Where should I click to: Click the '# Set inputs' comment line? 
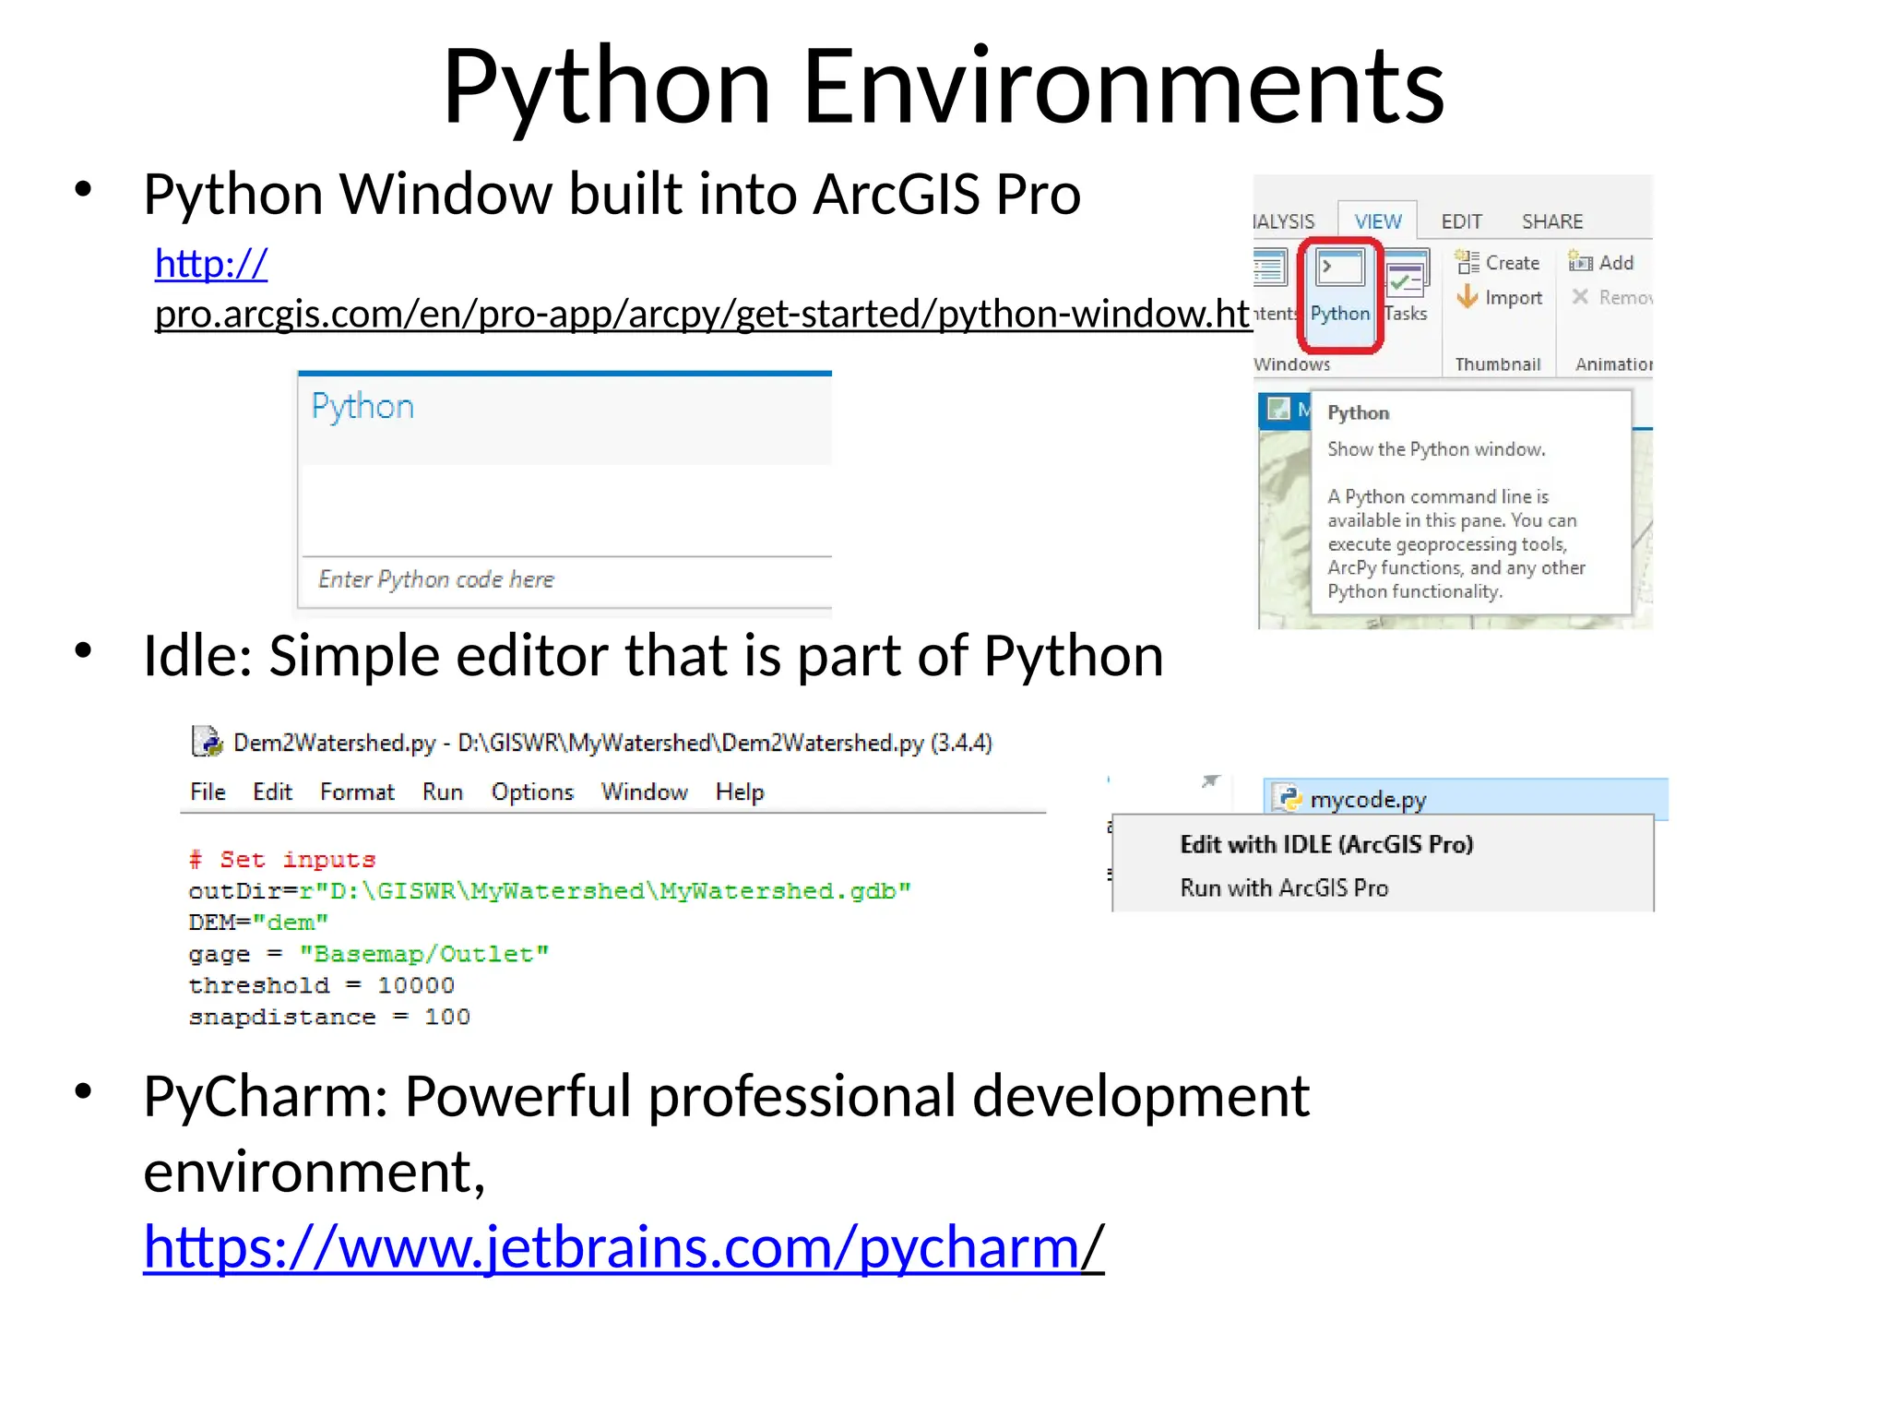point(282,860)
